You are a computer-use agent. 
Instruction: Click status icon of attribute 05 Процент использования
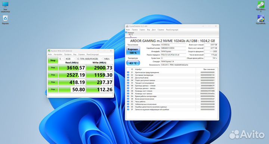(x=128, y=83)
